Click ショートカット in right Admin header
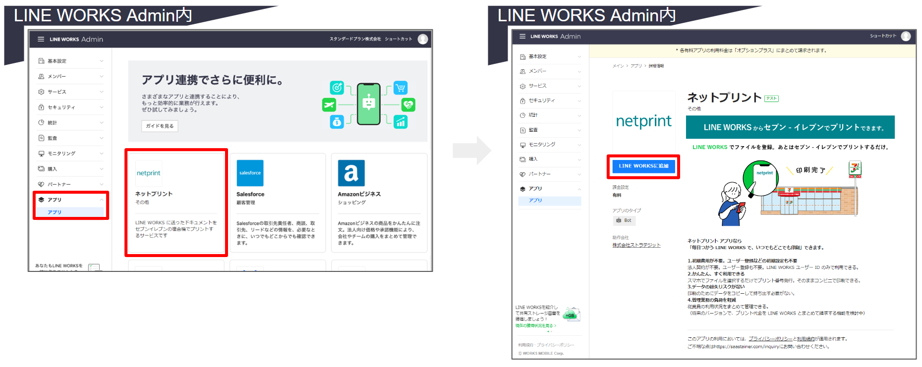922x367 pixels. click(883, 36)
